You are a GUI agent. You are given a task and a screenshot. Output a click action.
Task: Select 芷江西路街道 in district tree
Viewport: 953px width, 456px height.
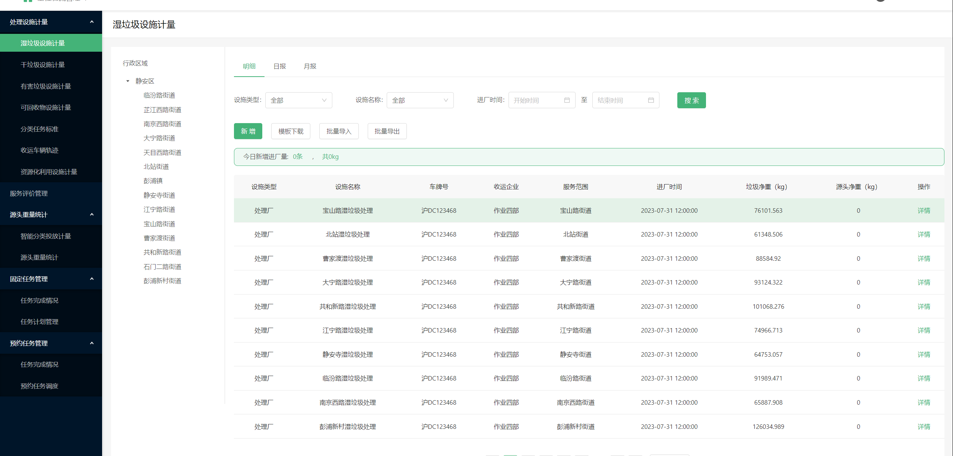(162, 110)
